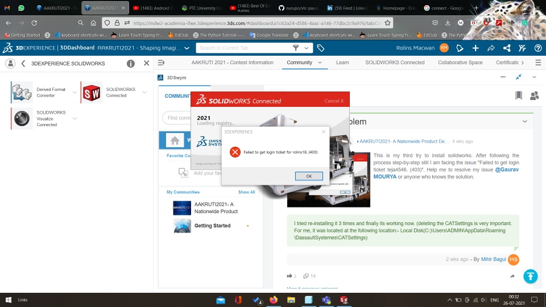
Task: Click the scroll-to-top round button
Action: click(x=530, y=276)
